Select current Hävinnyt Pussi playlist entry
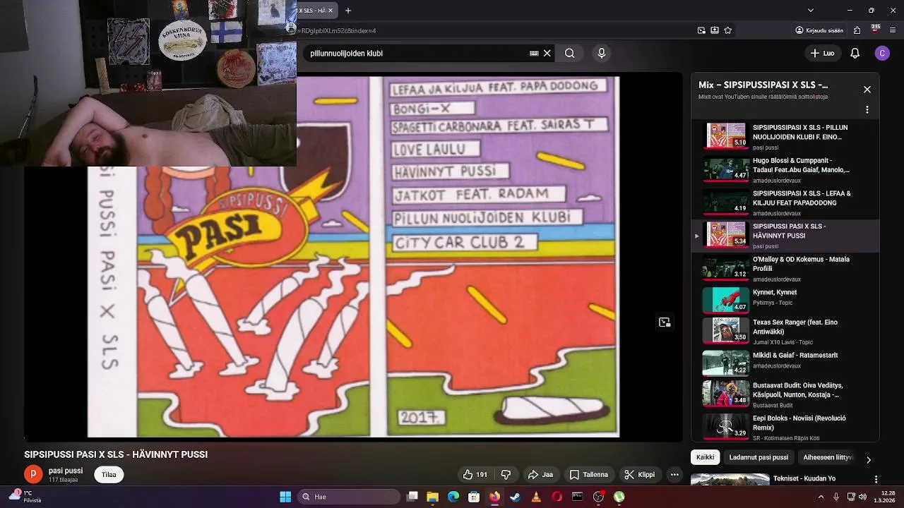 click(785, 236)
